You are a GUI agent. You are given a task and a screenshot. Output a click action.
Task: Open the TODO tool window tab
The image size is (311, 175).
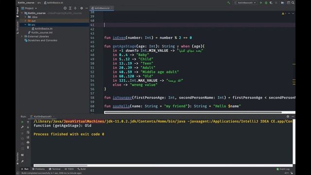[69, 169]
